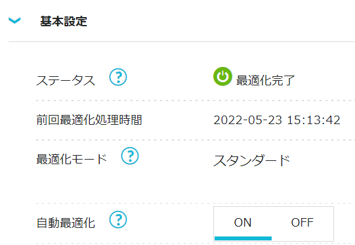Image resolution: width=355 pixels, height=245 pixels.
Task: Click the empty gap between ON and OFF
Action: coord(271,223)
